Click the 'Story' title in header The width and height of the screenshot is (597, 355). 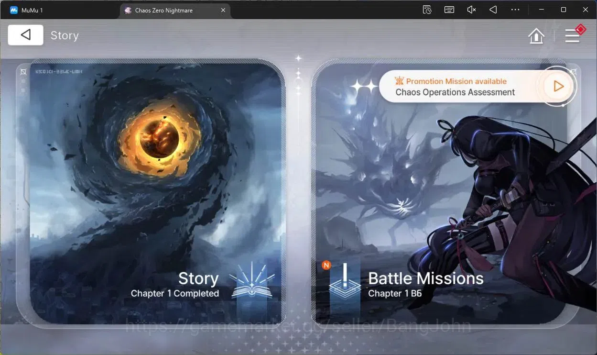[x=65, y=35]
